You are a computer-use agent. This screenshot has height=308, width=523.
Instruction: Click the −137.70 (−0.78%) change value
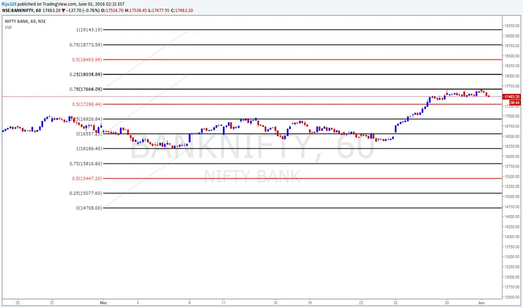coord(82,10)
